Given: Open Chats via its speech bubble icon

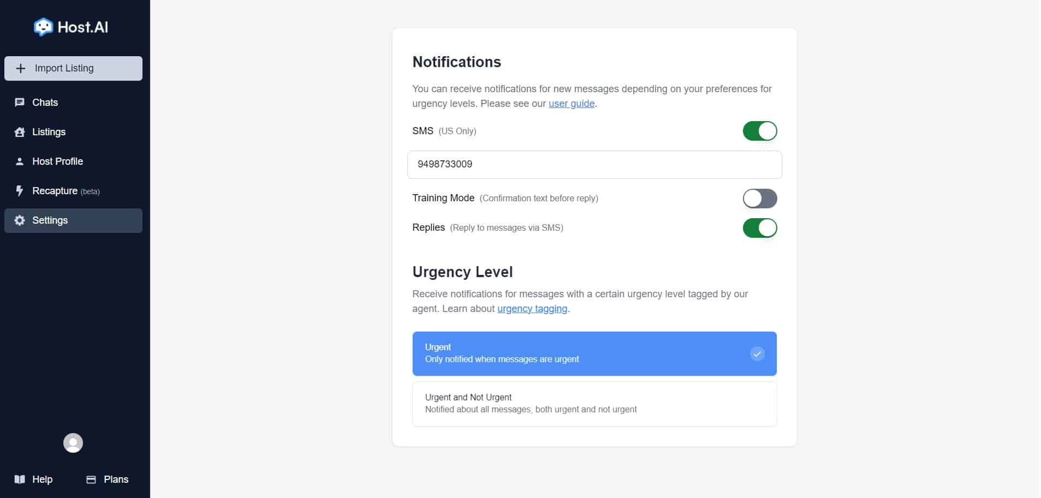Looking at the screenshot, I should tap(20, 103).
